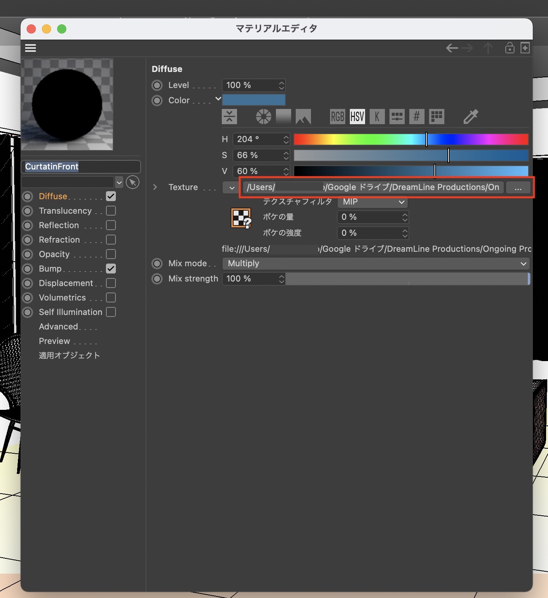Screen dimensions: 548x598
Task: Switch color mode to RGB
Action: 337,117
